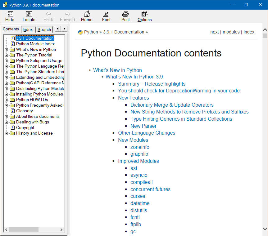The image size is (268, 236).
Task: Click the help icon in title bar
Action: 5,5
